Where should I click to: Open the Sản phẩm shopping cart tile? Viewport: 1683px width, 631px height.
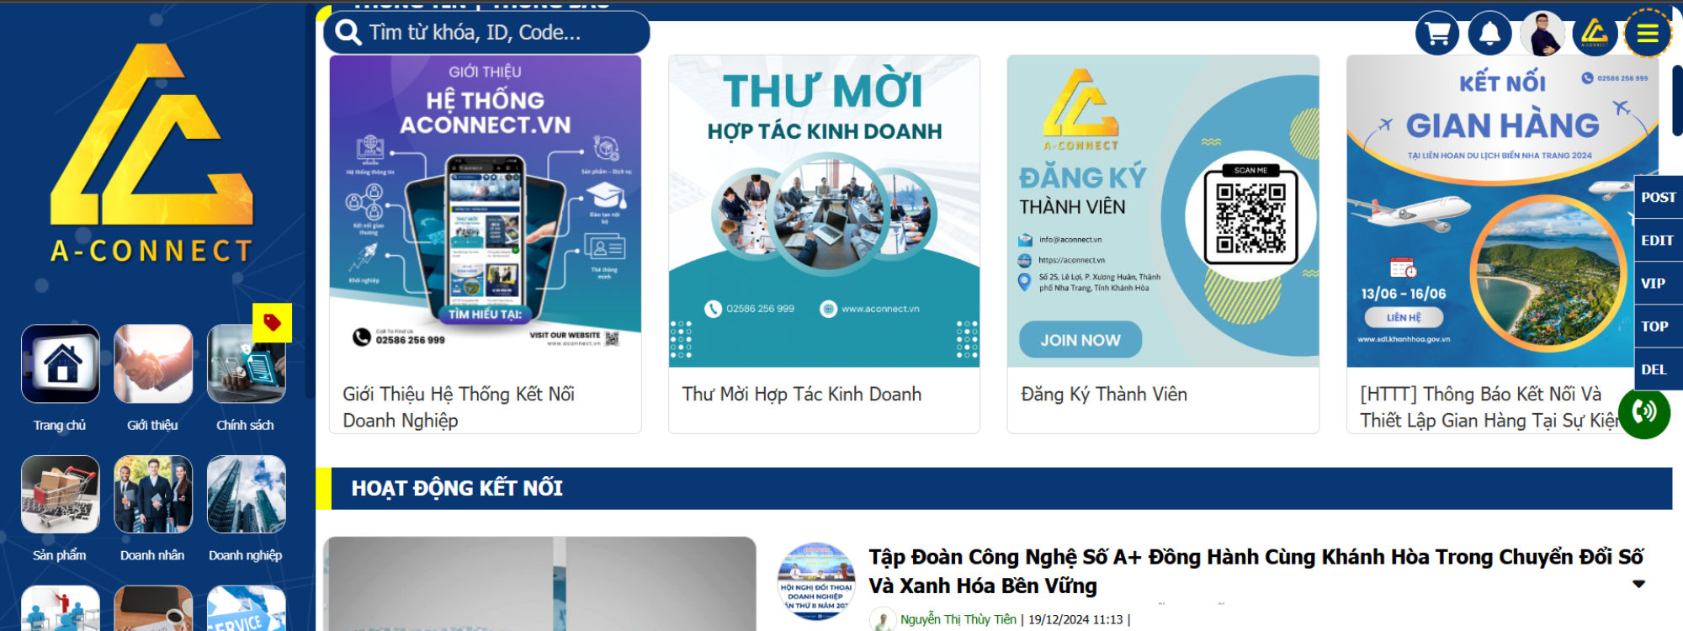(61, 494)
